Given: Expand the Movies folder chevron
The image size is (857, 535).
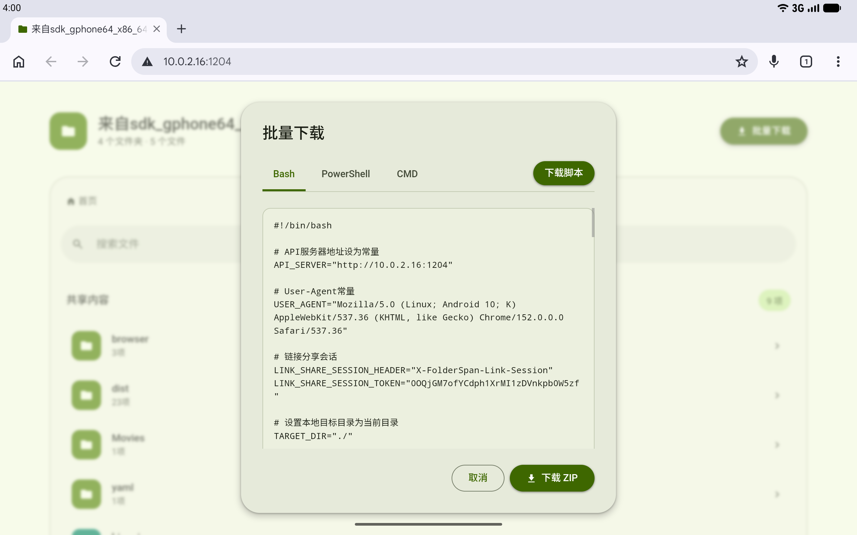Looking at the screenshot, I should 777,445.
